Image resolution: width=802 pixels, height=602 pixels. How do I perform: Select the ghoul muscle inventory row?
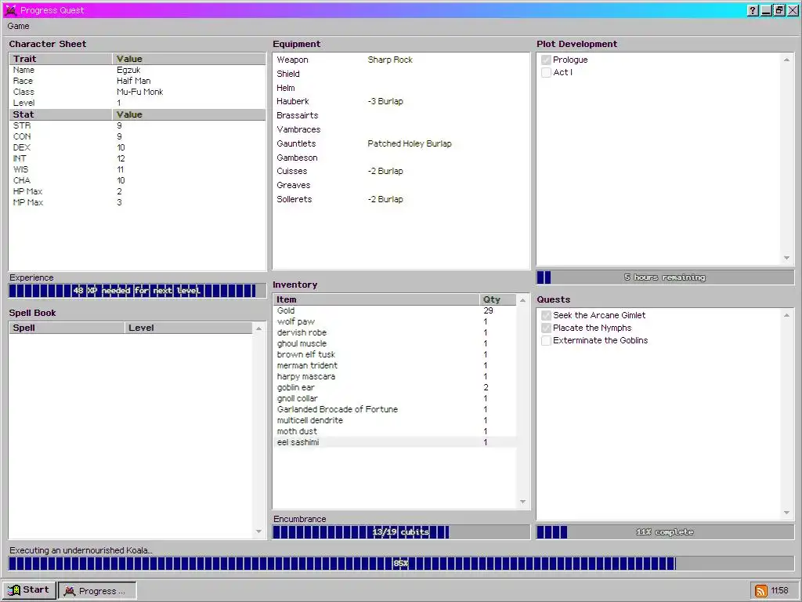click(x=395, y=343)
